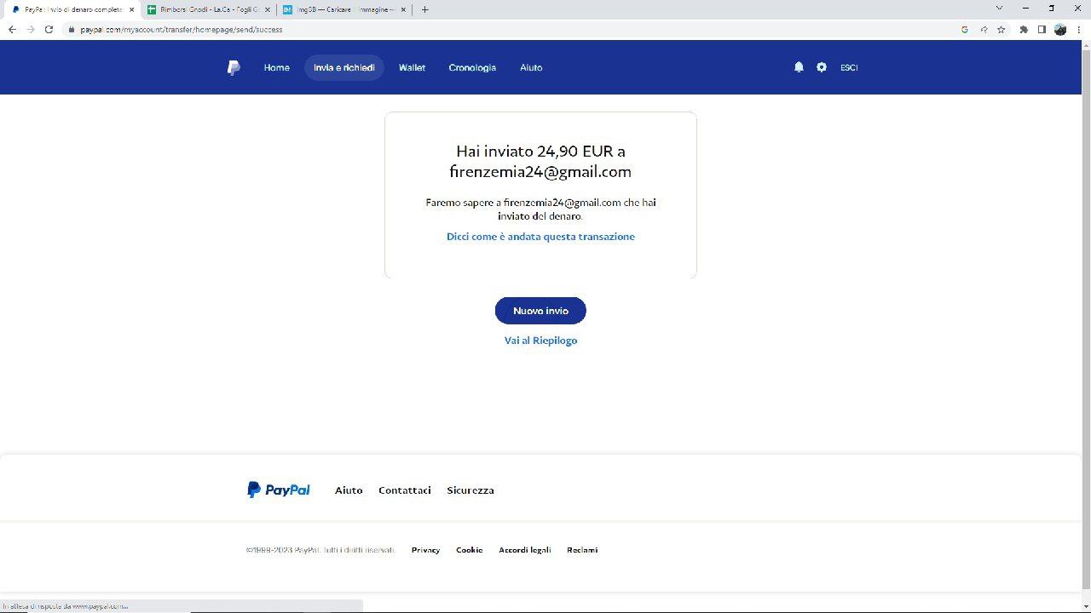1091x613 pixels.
Task: Open Aiuto link in the footer
Action: (x=349, y=490)
